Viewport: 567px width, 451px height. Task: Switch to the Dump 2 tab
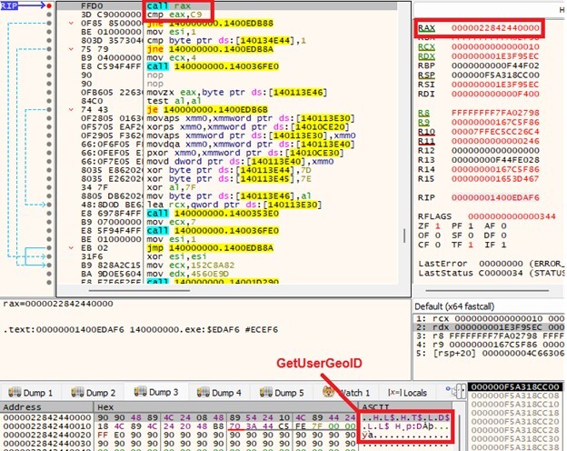[93, 393]
